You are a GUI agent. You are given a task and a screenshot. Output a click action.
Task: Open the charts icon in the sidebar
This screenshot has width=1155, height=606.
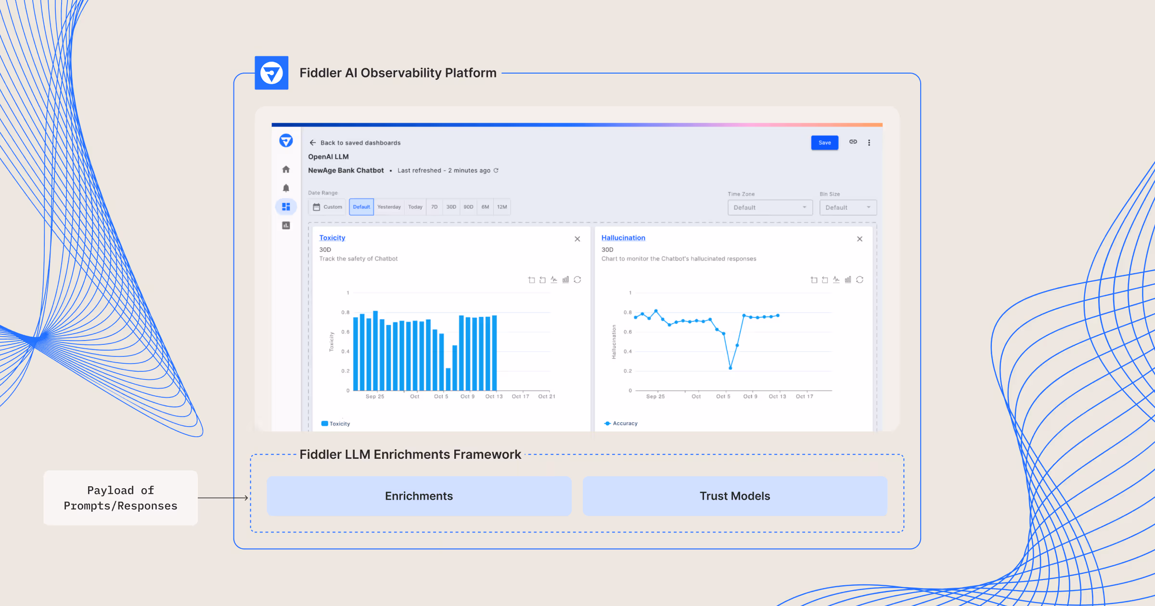286,226
